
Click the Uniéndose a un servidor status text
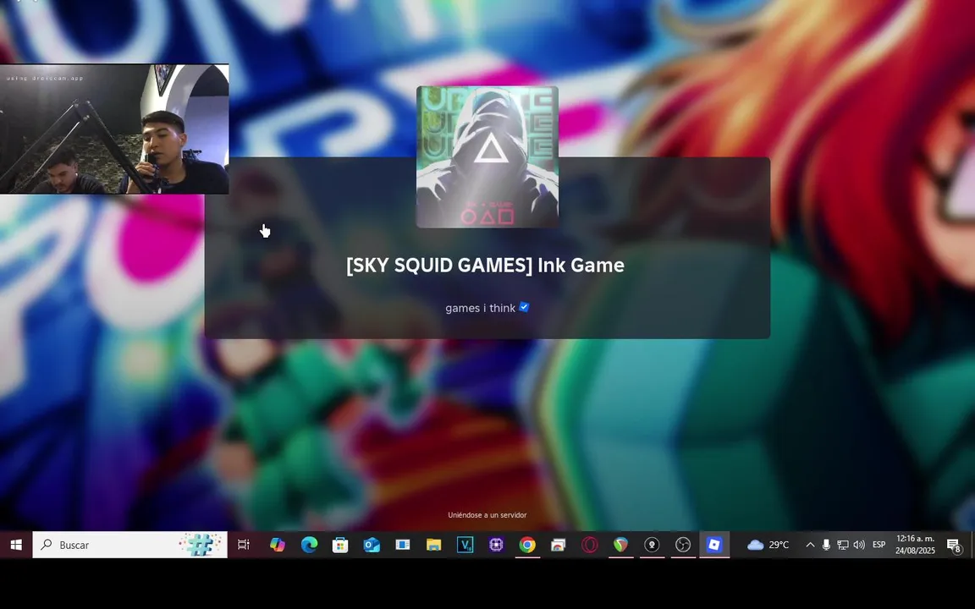(x=487, y=515)
